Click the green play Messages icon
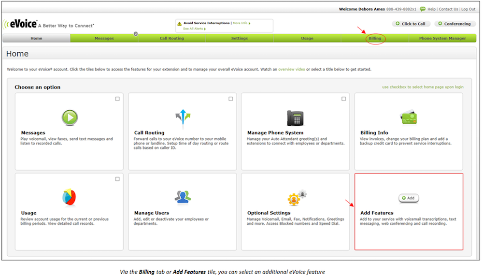 click(70, 117)
